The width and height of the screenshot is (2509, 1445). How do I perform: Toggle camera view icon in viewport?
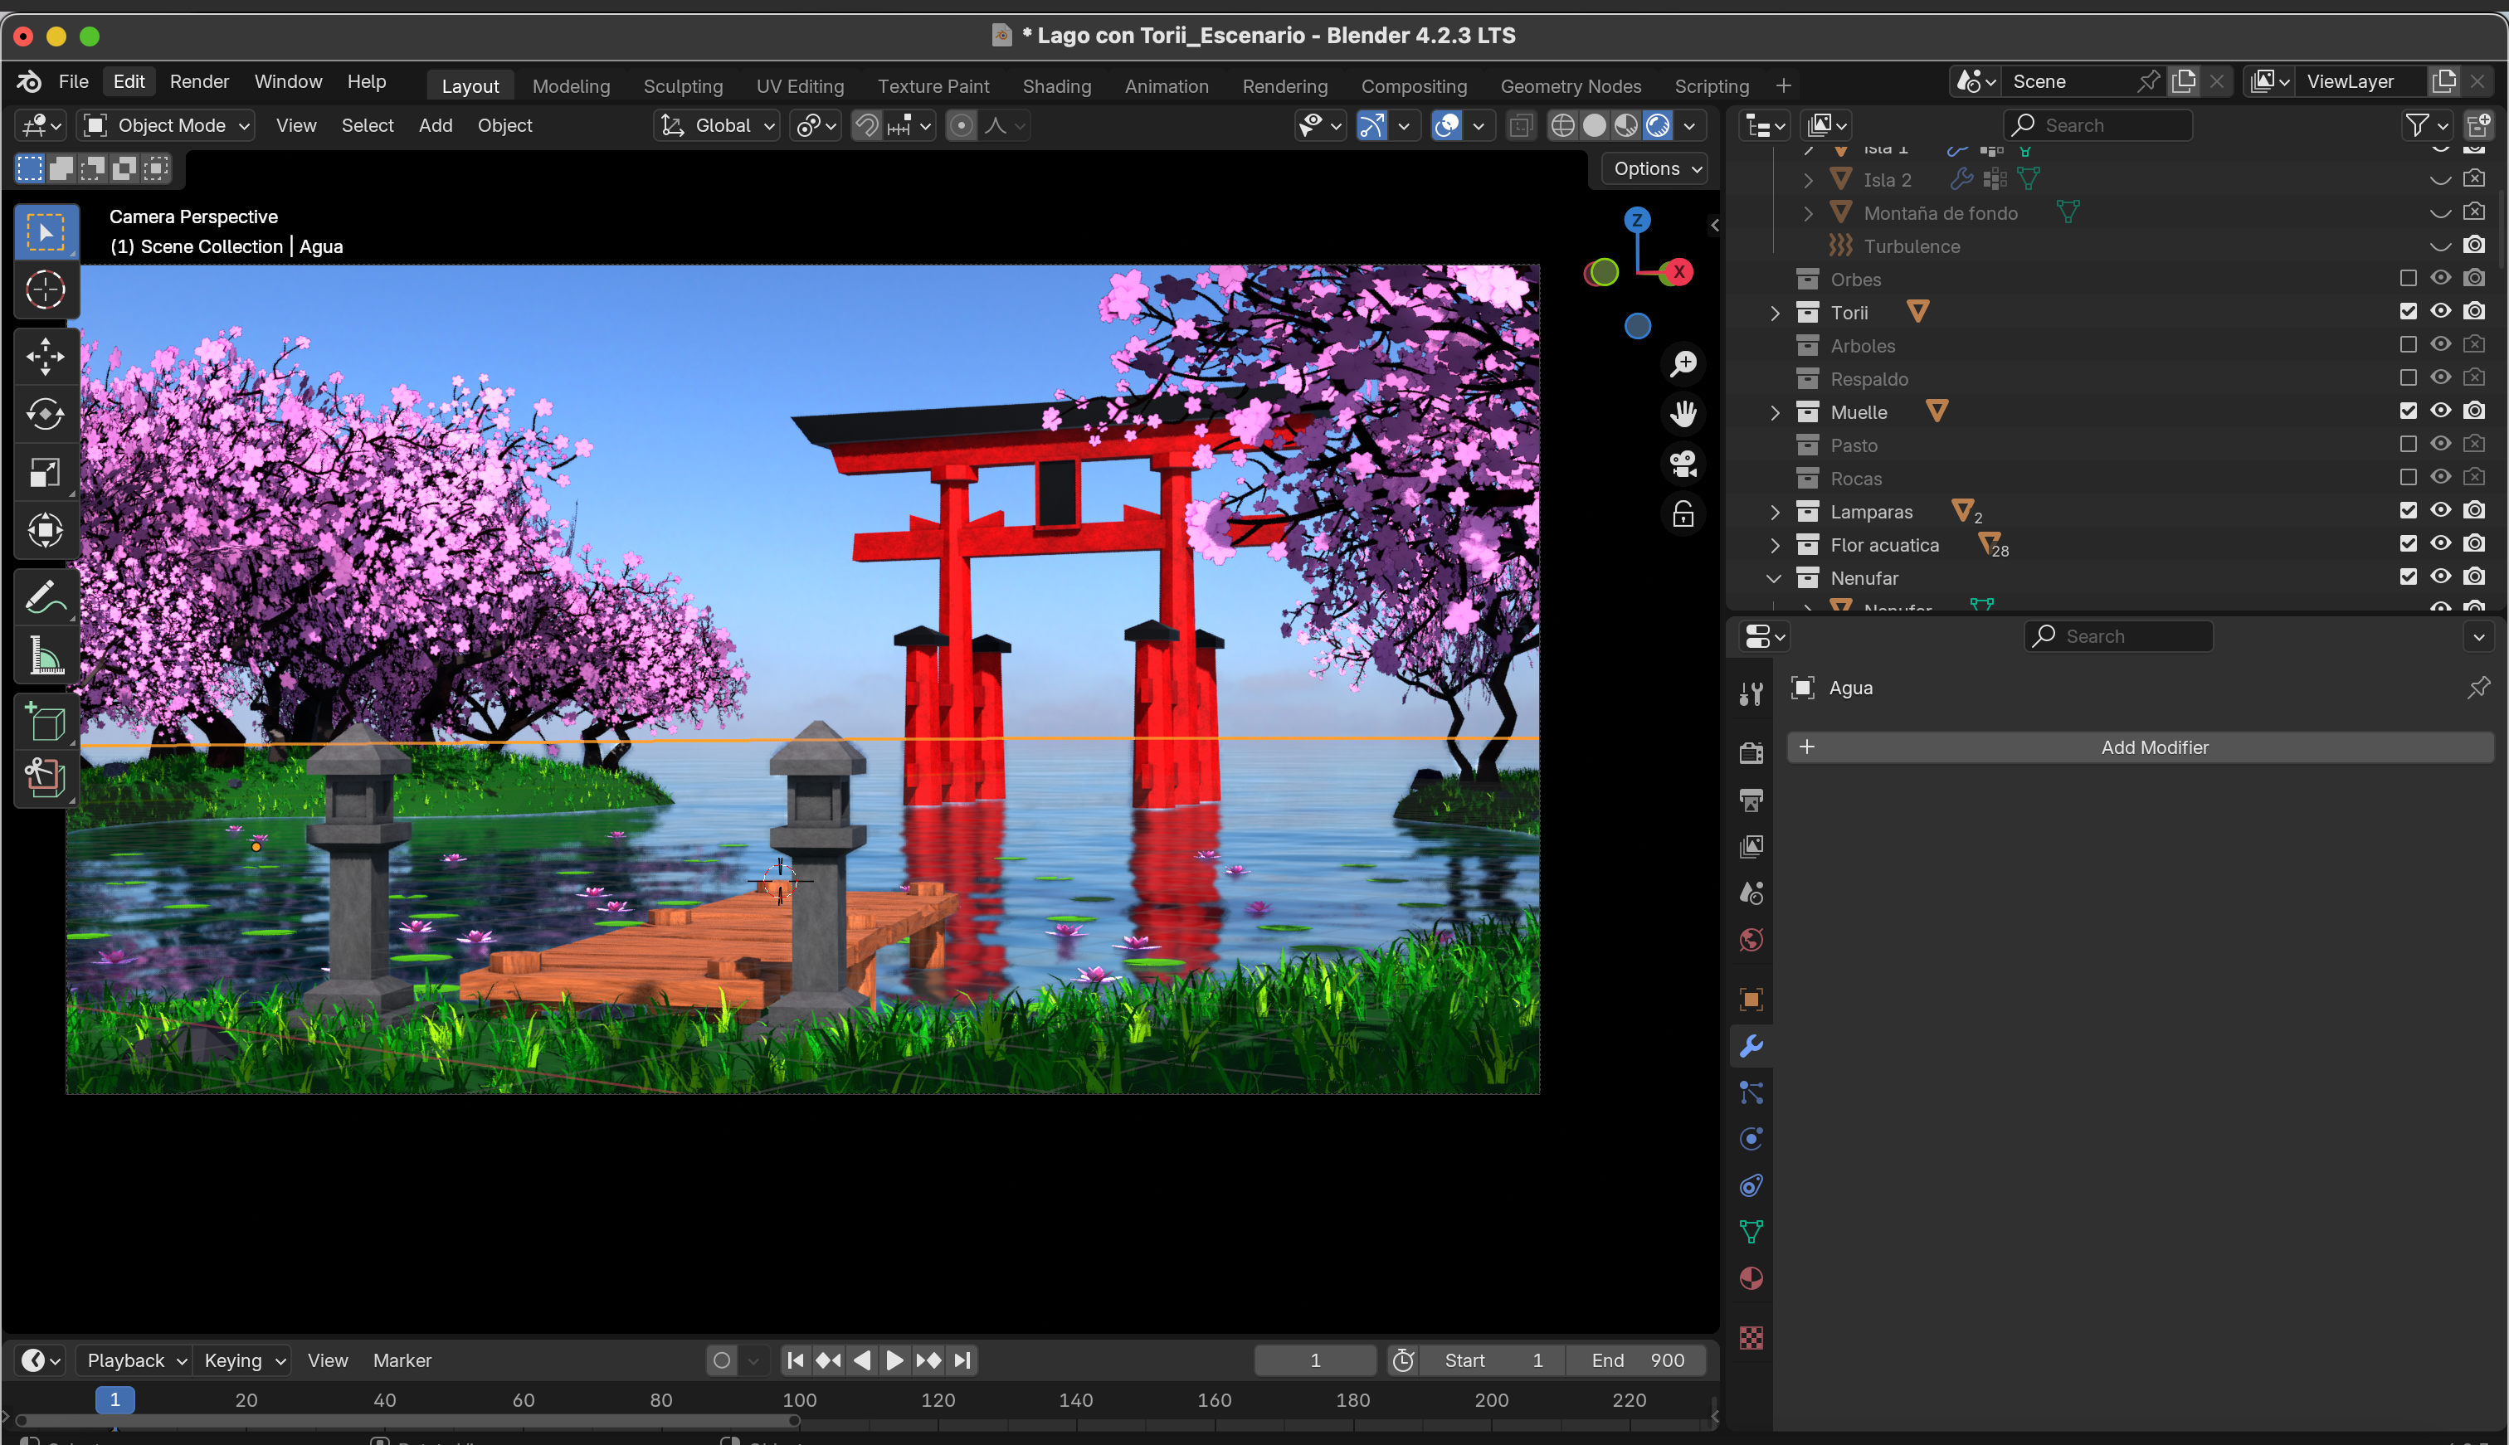[x=1683, y=464]
